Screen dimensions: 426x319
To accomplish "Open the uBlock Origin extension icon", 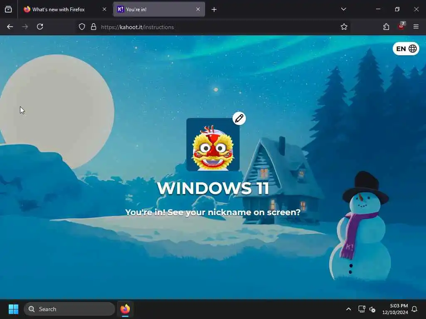I will (401, 26).
